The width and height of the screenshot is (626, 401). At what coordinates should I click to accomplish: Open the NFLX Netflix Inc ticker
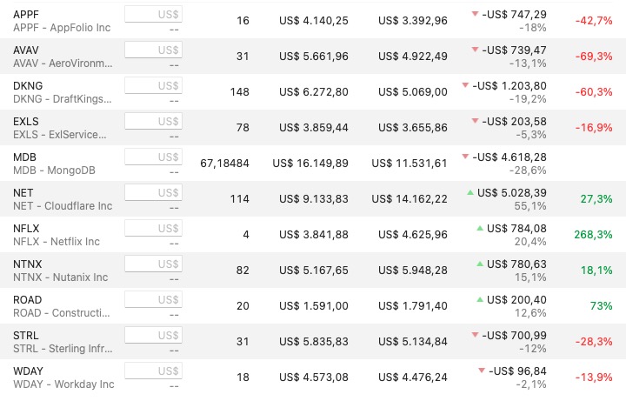click(26, 229)
